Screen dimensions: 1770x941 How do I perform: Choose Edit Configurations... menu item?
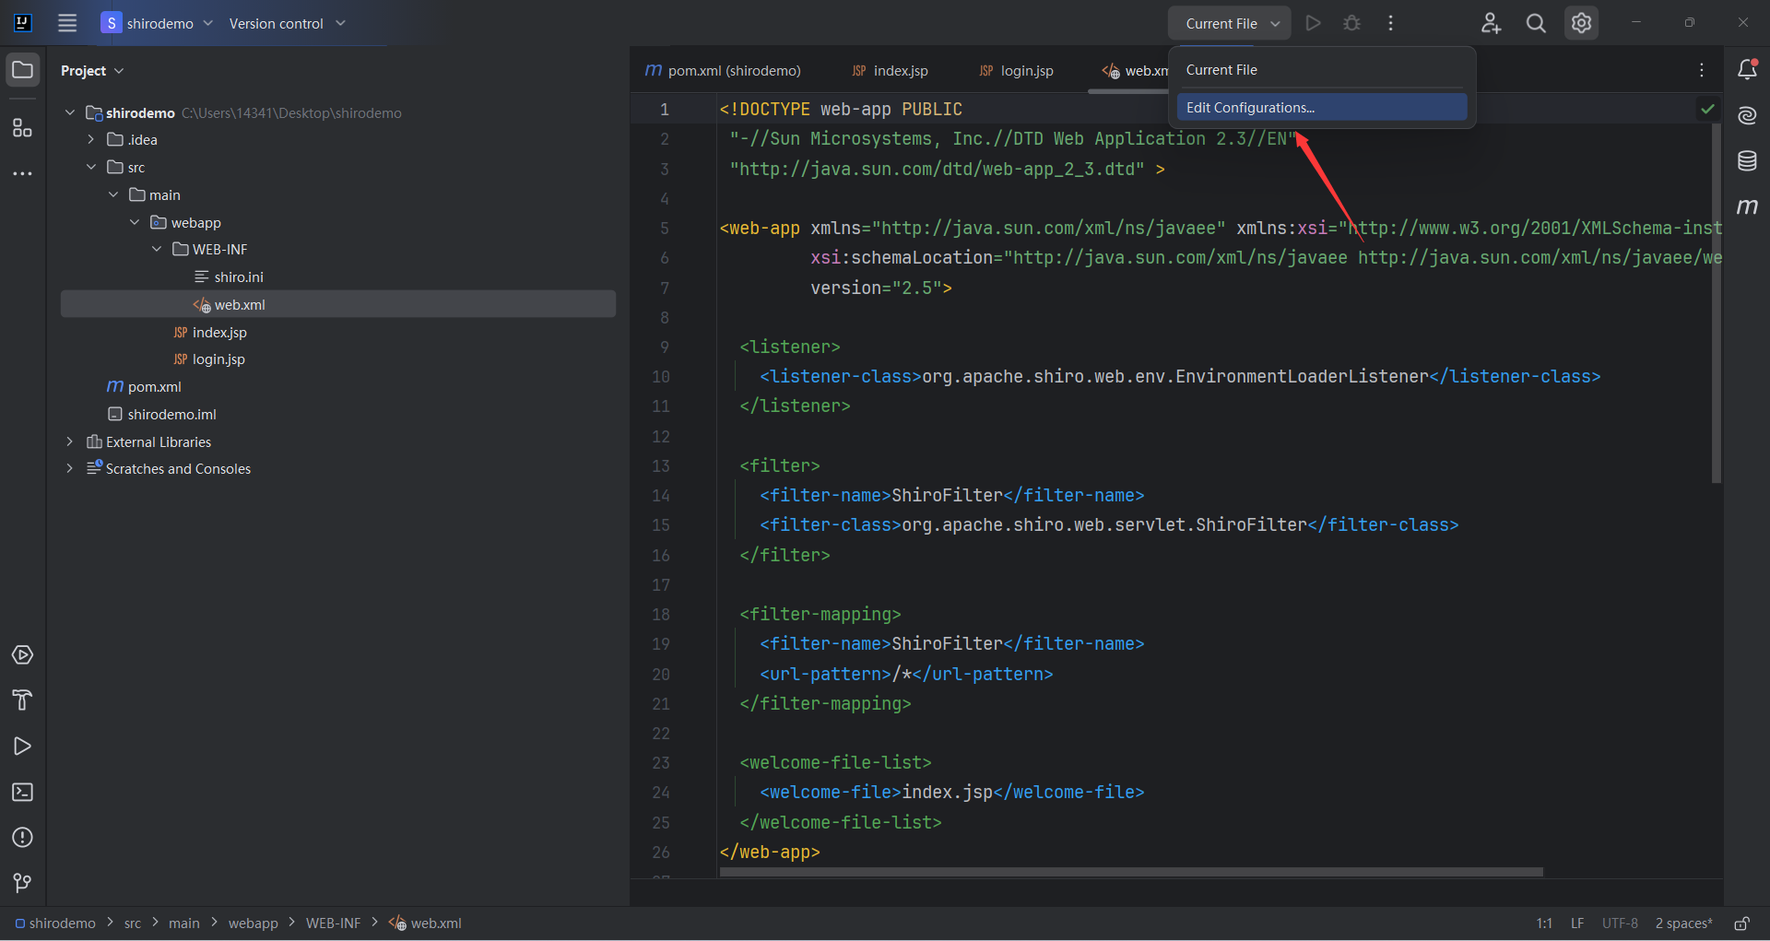1321,108
